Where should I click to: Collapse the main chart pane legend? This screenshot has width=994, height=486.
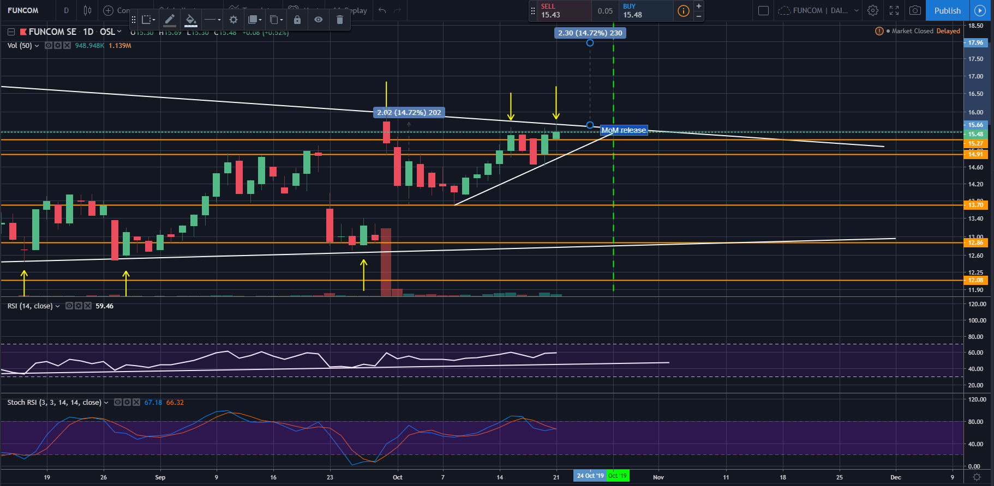[x=11, y=32]
